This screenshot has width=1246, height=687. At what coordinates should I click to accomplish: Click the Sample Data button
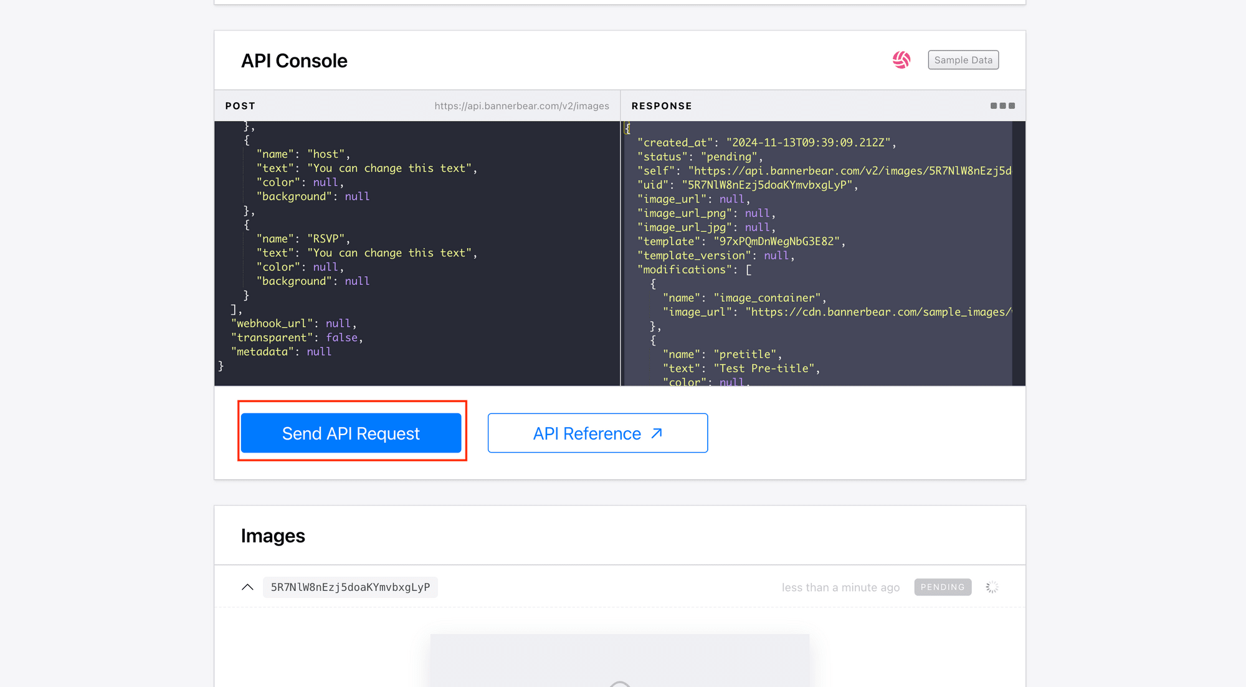coord(963,60)
